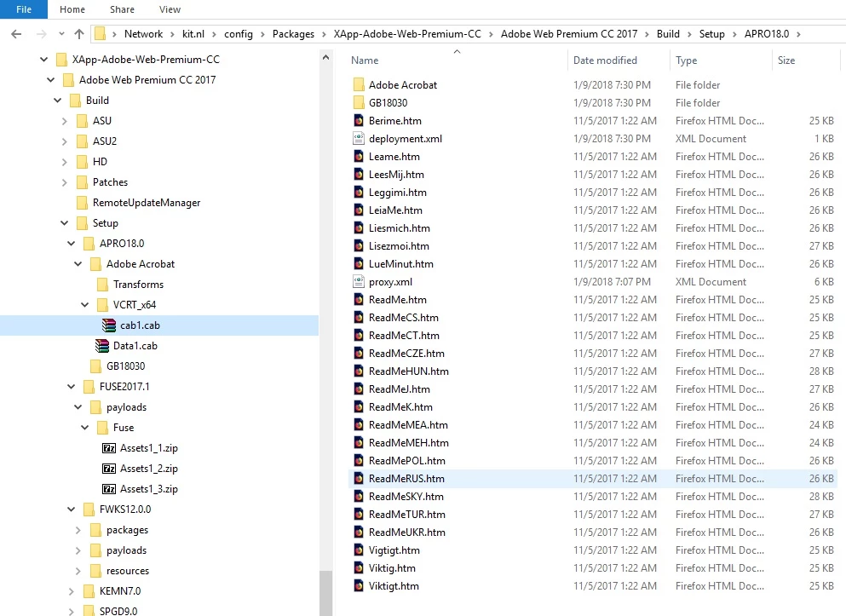This screenshot has width=846, height=616.
Task: Click the Forward navigation arrow
Action: [41, 34]
